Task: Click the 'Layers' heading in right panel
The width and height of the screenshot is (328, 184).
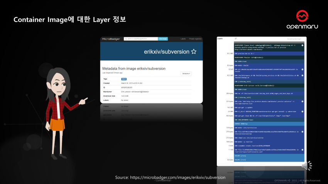Action: pyautogui.click(x=220, y=38)
